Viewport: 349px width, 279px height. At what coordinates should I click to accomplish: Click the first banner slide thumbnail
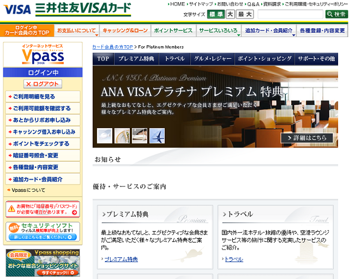(x=105, y=136)
